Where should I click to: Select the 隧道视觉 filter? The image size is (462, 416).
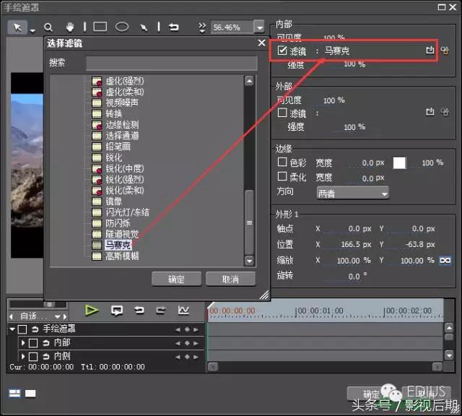point(122,234)
